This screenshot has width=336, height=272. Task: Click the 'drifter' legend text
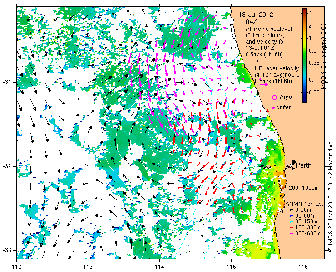284,107
